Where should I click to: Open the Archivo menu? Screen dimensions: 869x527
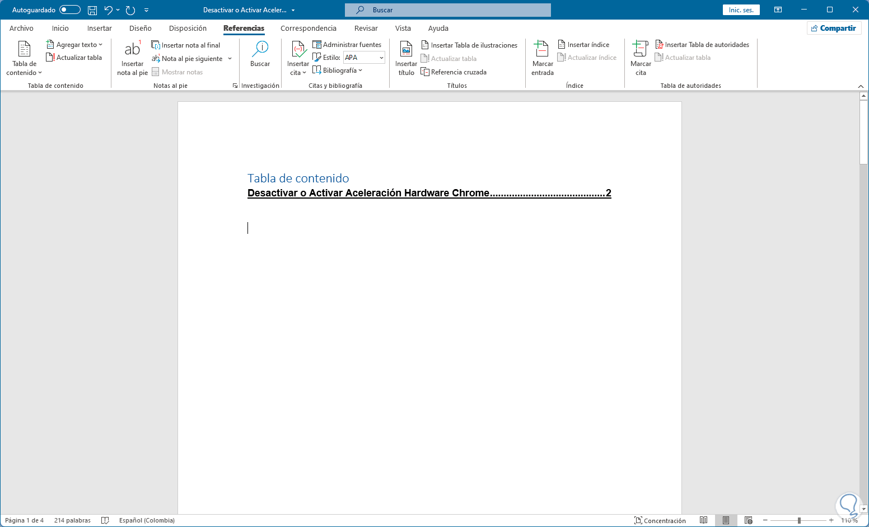[x=21, y=29]
